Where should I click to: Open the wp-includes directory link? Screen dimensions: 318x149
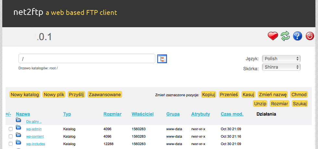pyautogui.click(x=35, y=144)
